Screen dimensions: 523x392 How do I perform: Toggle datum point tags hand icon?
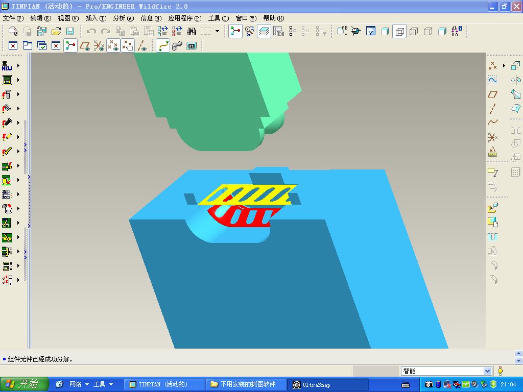coord(128,45)
